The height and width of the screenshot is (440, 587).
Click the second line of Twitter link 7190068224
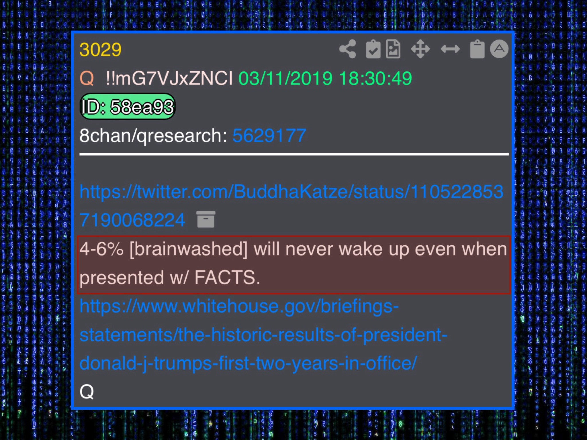click(132, 220)
